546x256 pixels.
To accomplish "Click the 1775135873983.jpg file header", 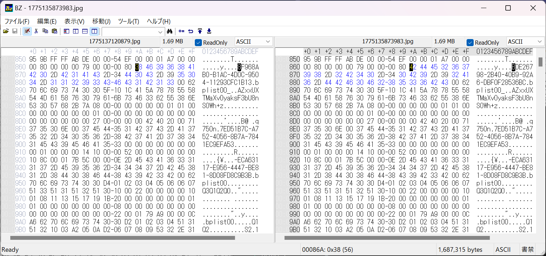I will pos(387,42).
